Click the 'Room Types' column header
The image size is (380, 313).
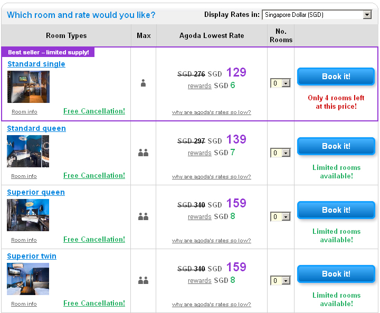click(66, 36)
